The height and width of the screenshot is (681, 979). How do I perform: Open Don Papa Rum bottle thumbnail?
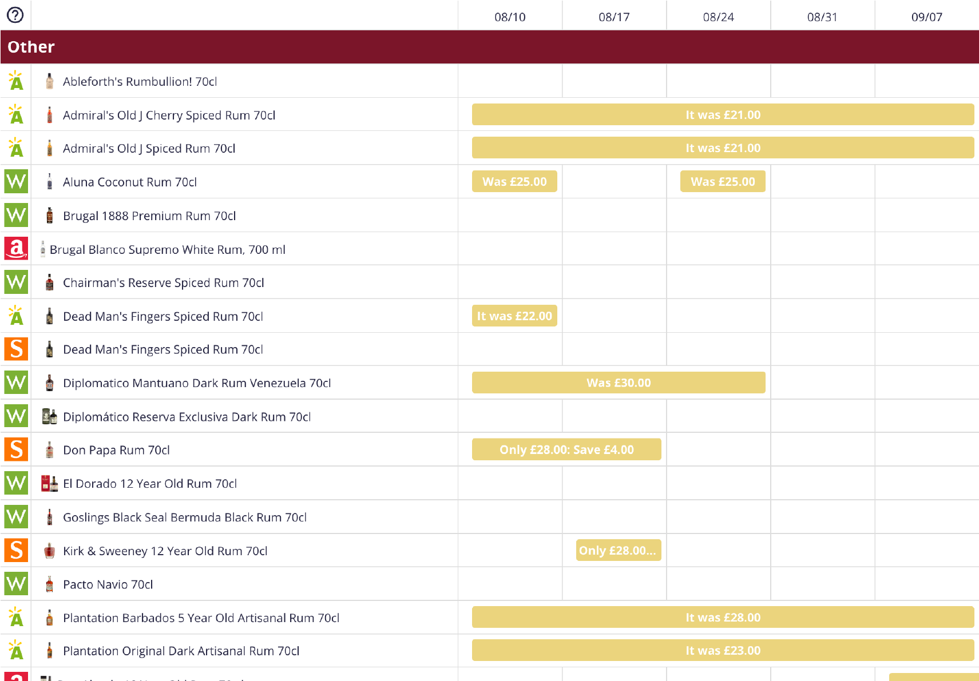pos(50,450)
